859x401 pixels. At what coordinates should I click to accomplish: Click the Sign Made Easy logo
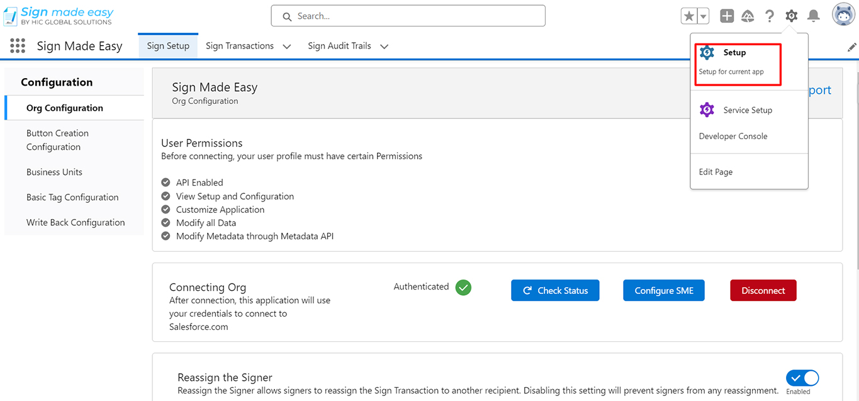point(59,16)
